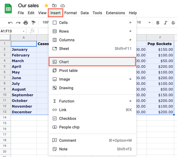
Task: Click the September cell
Action: pyautogui.click(x=24, y=95)
